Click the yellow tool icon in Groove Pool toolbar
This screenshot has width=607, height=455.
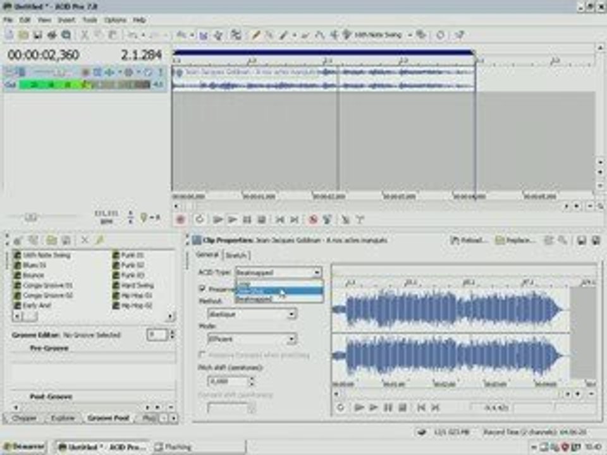coord(99,240)
